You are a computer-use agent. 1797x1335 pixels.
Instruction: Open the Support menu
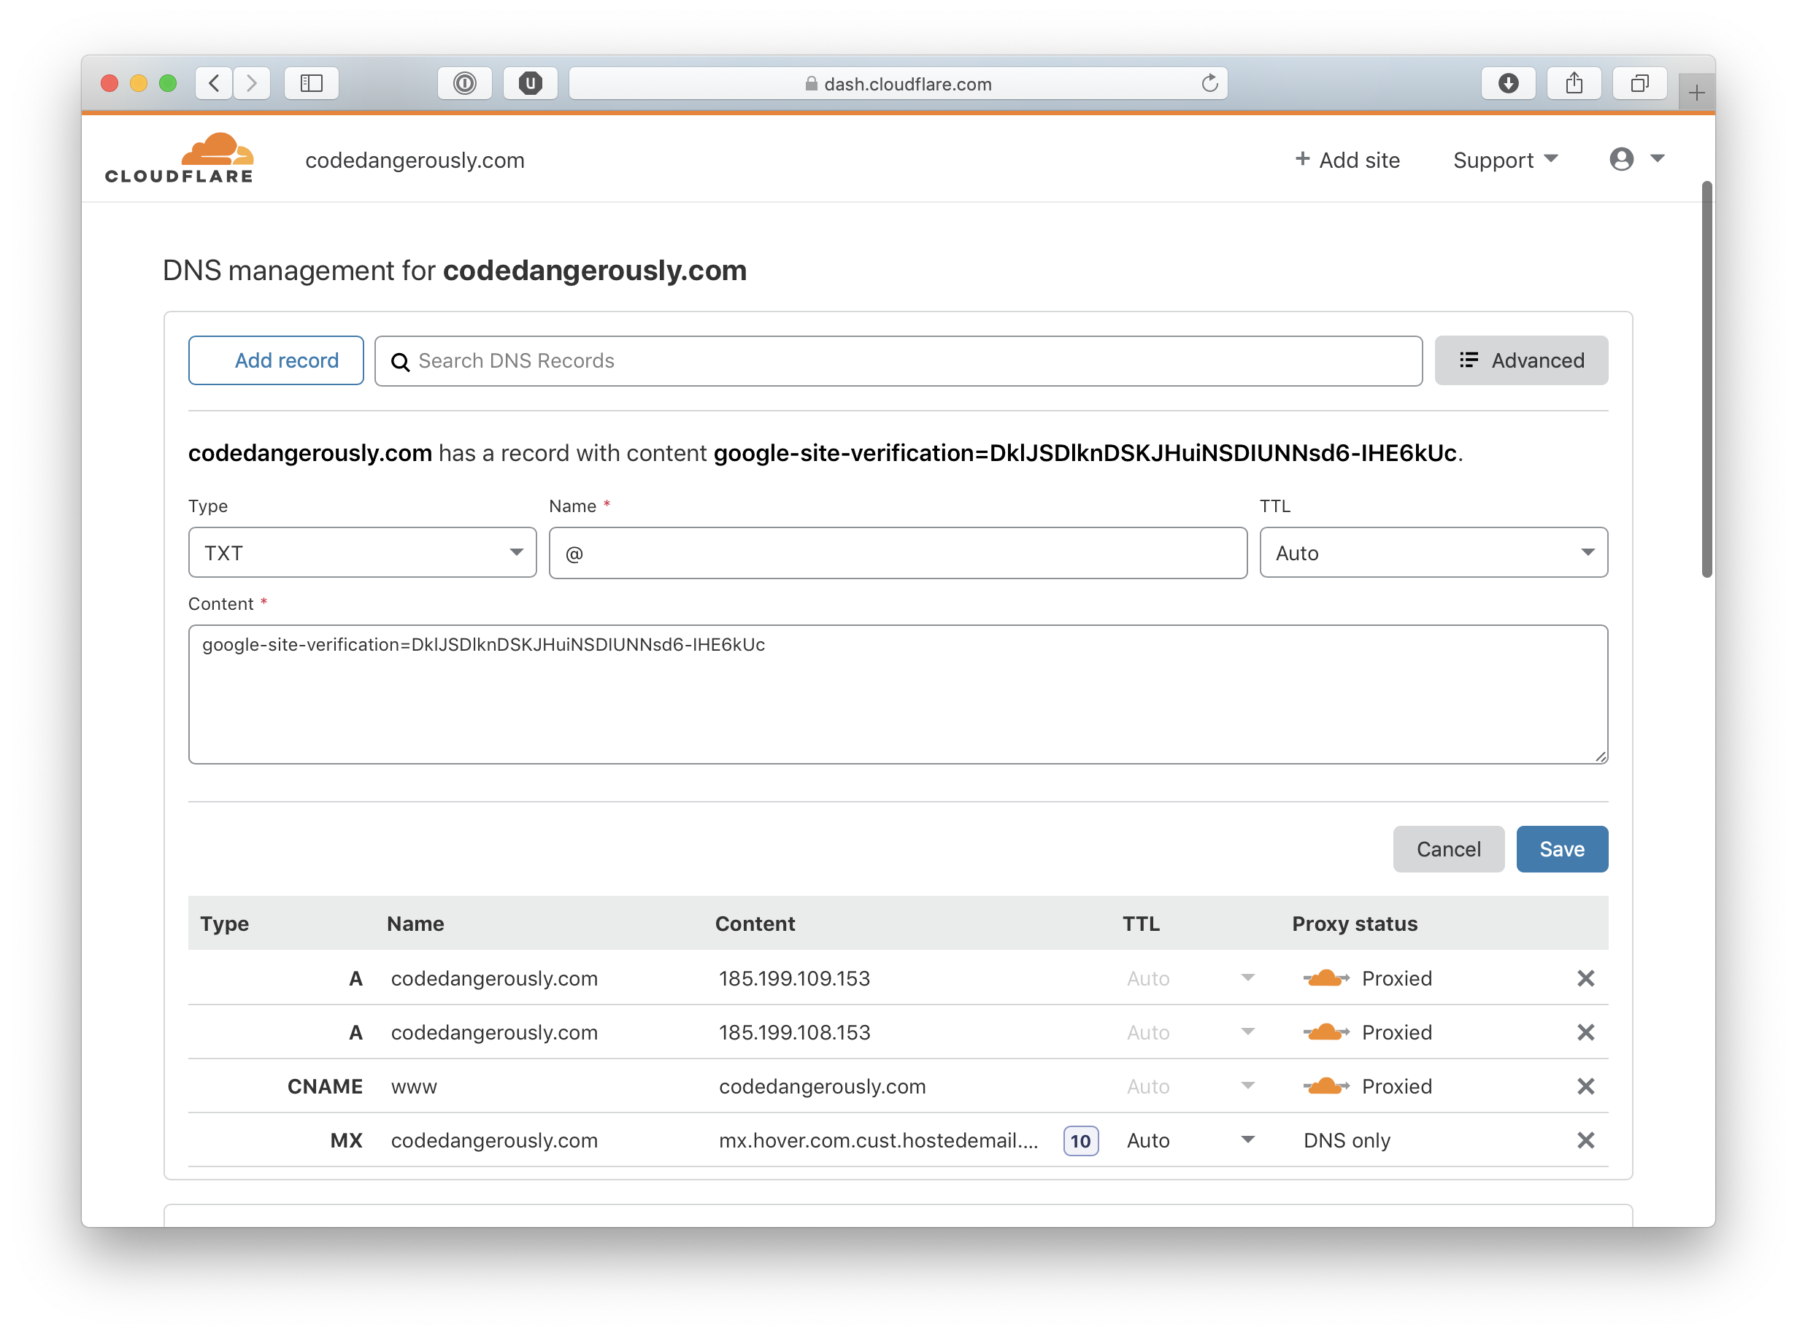coord(1504,160)
